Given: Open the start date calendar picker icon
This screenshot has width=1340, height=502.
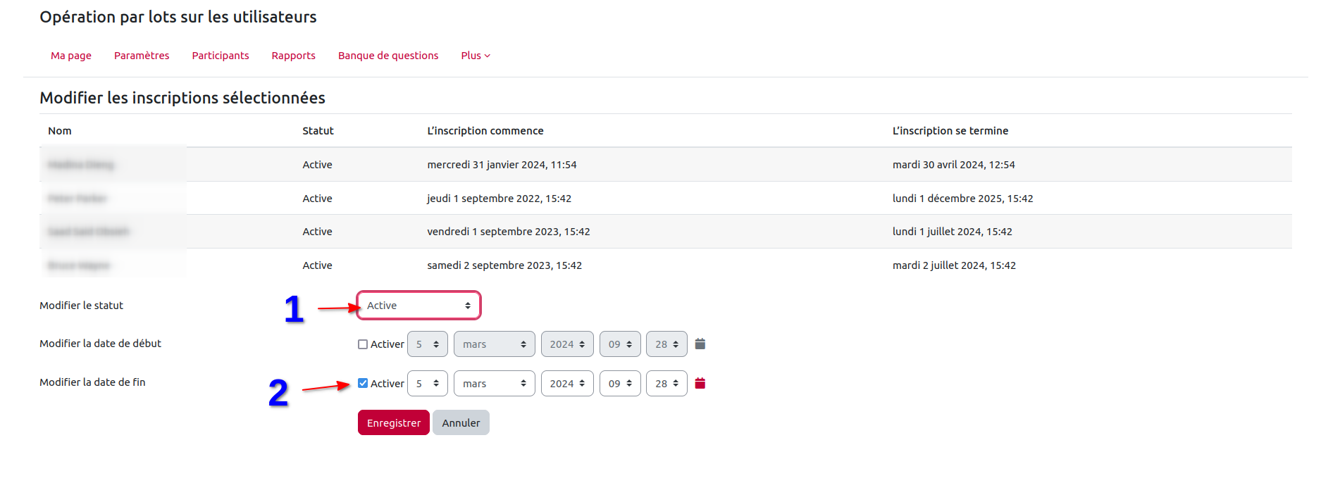Looking at the screenshot, I should pyautogui.click(x=700, y=344).
